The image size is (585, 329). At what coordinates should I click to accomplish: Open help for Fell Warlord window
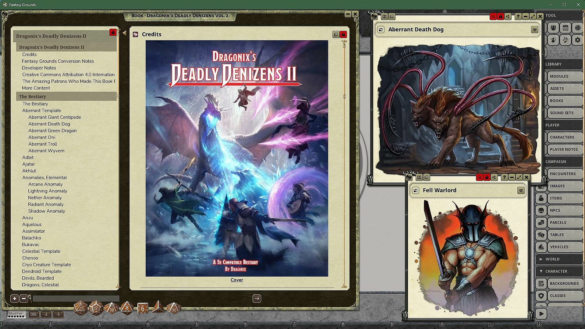(504, 177)
